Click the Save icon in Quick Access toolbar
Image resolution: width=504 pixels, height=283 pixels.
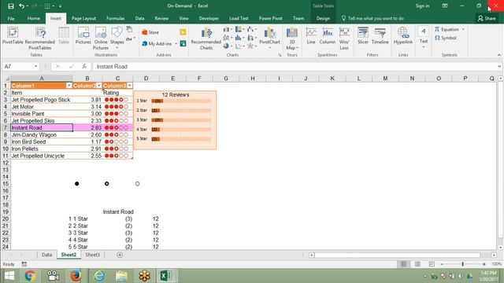point(10,6)
